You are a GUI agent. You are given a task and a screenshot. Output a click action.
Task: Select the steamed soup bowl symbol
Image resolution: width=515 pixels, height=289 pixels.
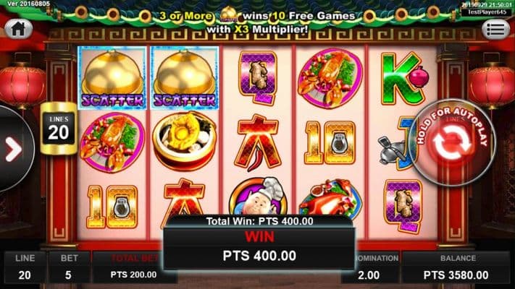tap(184, 141)
